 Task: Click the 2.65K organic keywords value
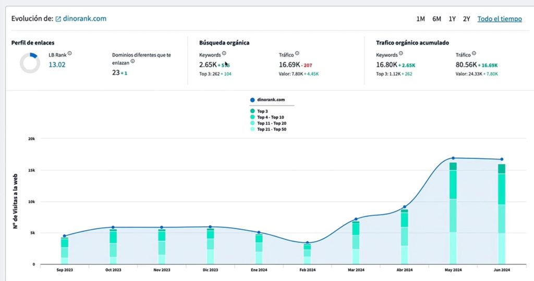pos(208,65)
